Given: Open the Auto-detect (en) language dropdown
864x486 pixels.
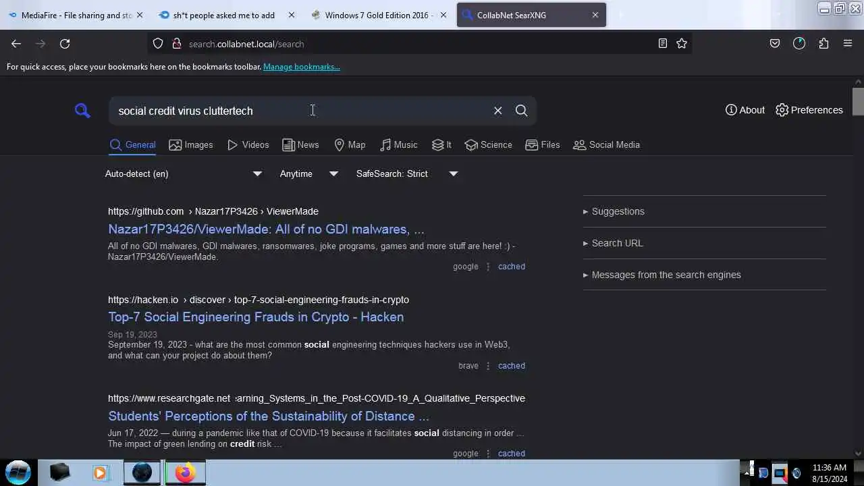Looking at the screenshot, I should 184,173.
